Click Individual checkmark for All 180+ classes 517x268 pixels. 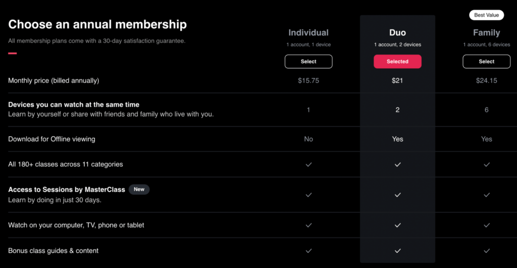308,164
